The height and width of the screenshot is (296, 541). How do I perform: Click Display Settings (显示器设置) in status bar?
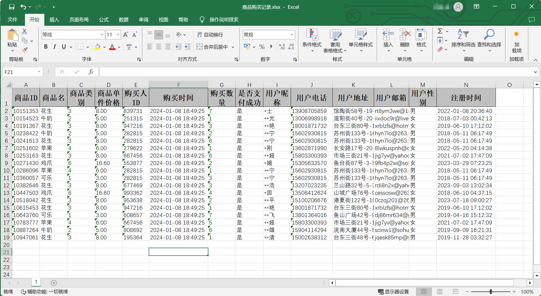click(393, 292)
